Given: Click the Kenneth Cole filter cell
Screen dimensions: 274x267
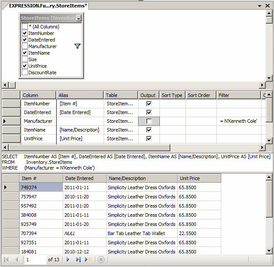Looking at the screenshot, I should click(239, 121).
